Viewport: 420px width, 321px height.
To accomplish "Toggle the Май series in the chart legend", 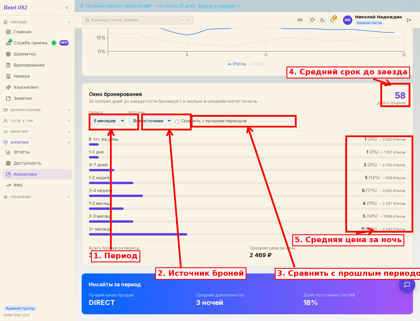I will [x=257, y=64].
